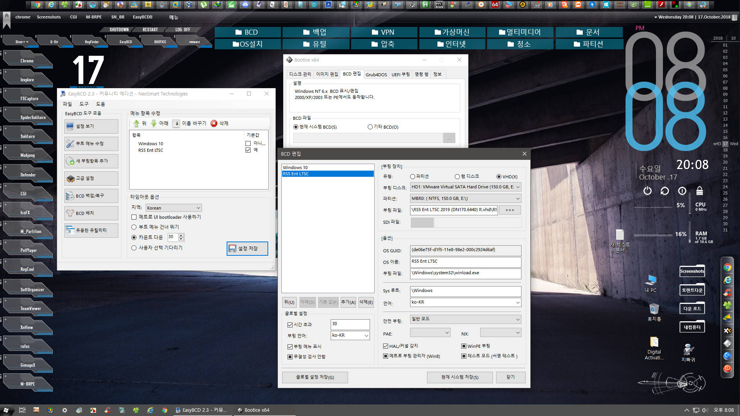Image resolution: width=740 pixels, height=416 pixels.
Task: Click the RESTART button at the top
Action: (x=150, y=30)
